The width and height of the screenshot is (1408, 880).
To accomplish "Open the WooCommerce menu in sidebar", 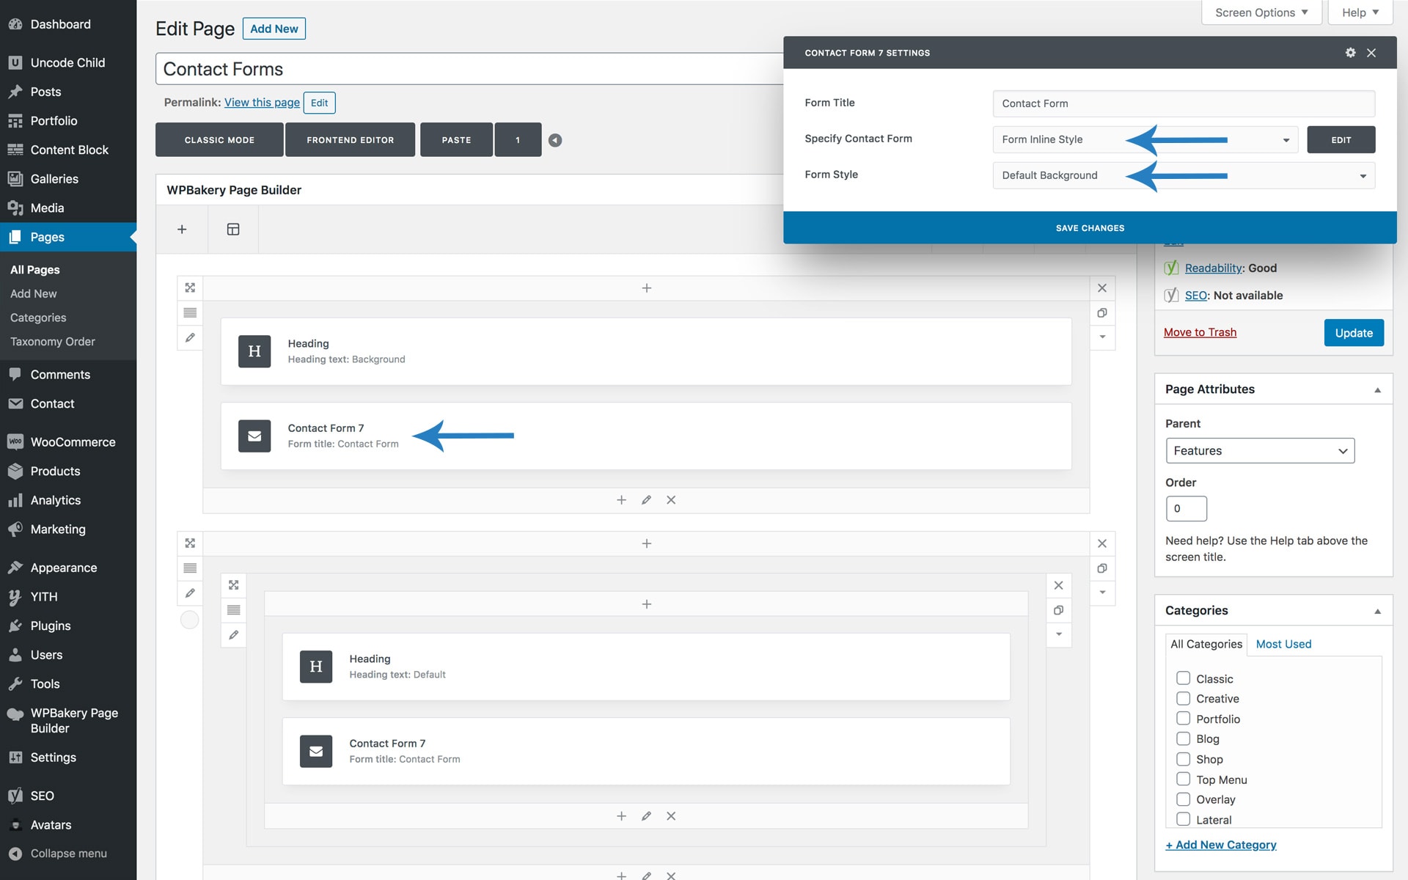I will tap(72, 442).
